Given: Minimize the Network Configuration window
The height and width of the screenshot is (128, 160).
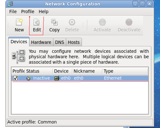Looking at the screenshot, I should pos(135,4).
